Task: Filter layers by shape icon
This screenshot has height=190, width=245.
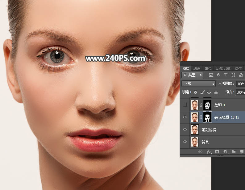Action: [x=233, y=75]
